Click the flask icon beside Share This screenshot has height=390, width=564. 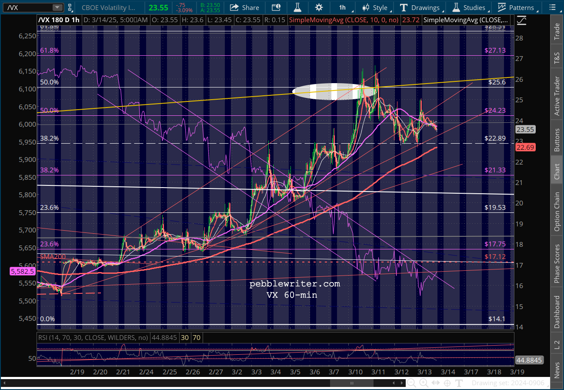point(297,7)
